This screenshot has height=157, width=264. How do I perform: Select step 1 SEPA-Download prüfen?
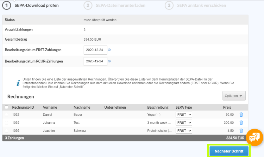tap(32, 6)
